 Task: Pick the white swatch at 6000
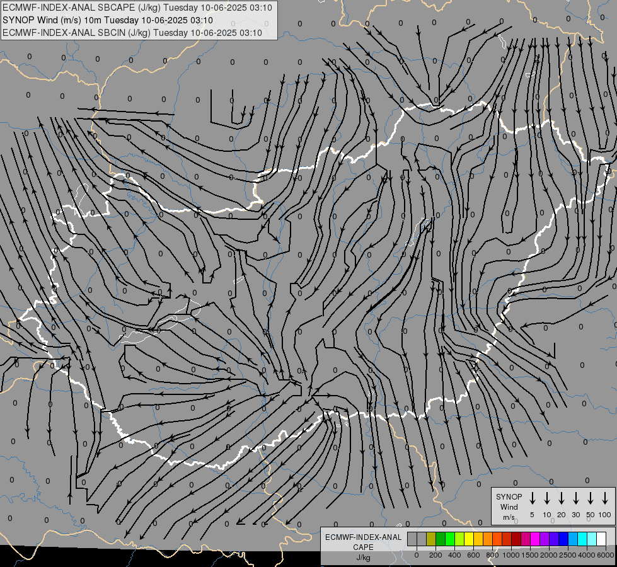[602, 539]
